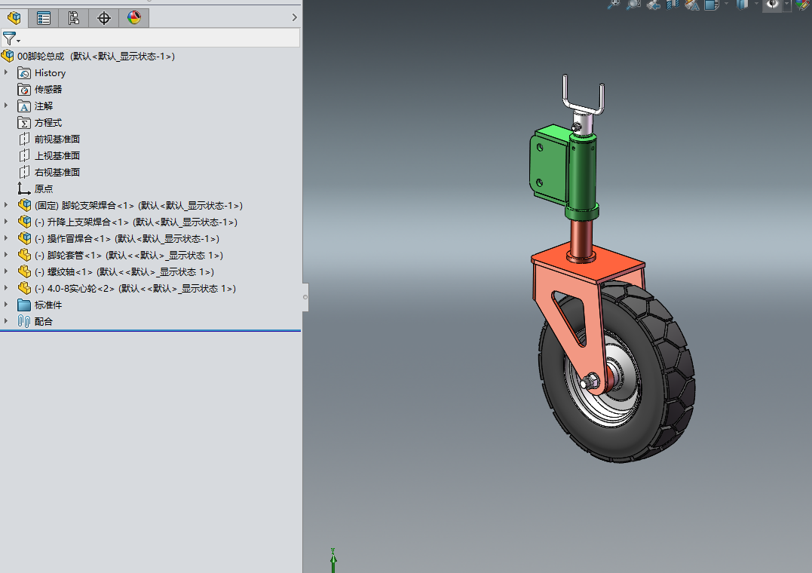Expand the 操作冒焊合<1> component
812x573 pixels.
point(6,238)
